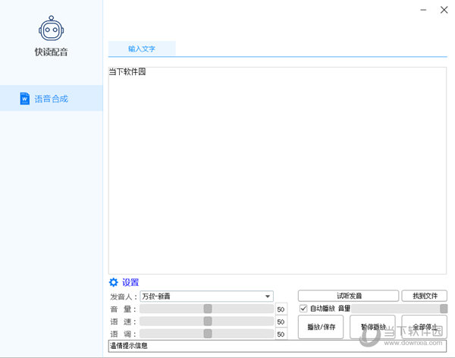The image size is (455, 358).
Task: Click the 设置 label
Action: pyautogui.click(x=130, y=282)
